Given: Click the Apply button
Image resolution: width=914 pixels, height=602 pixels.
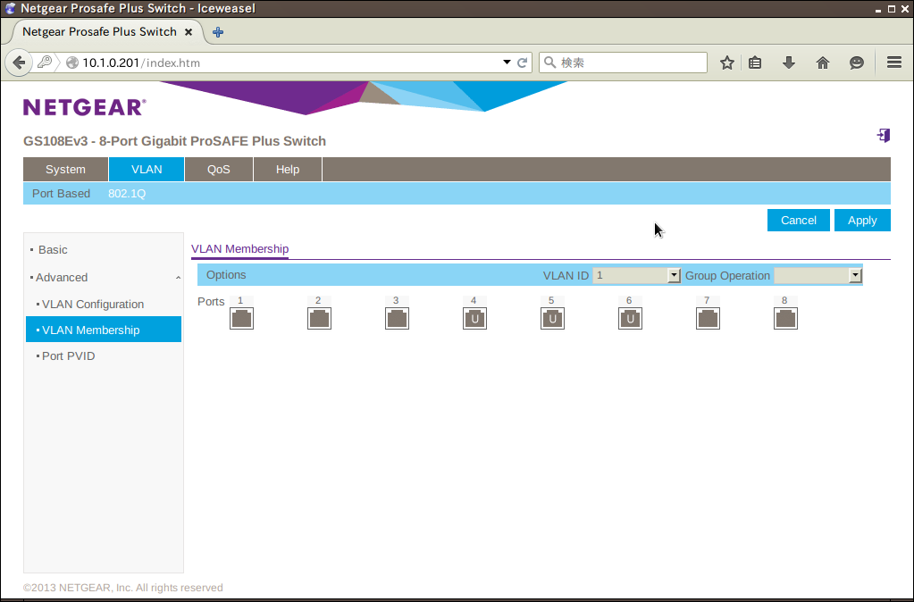Looking at the screenshot, I should (x=862, y=221).
